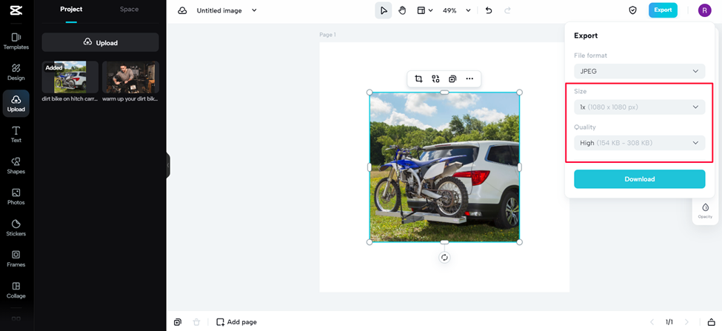
Task: Open the Photos panel
Action: click(x=16, y=196)
